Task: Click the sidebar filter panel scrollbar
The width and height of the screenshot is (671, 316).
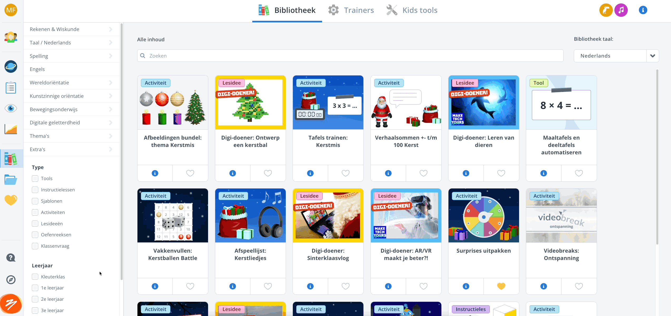Action: click(x=121, y=151)
